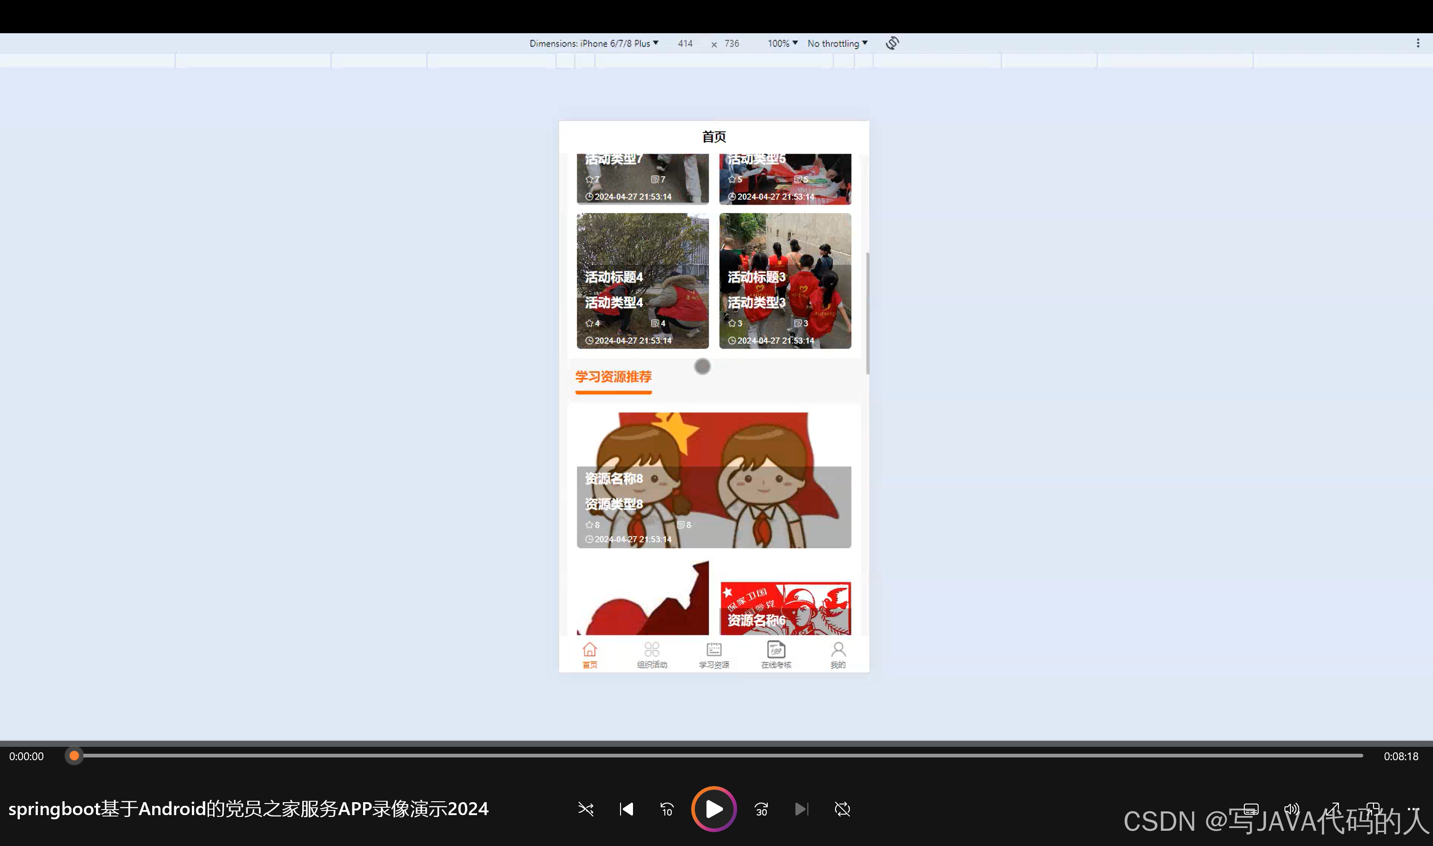
Task: Toggle shuffle mode in media player
Action: tap(585, 809)
